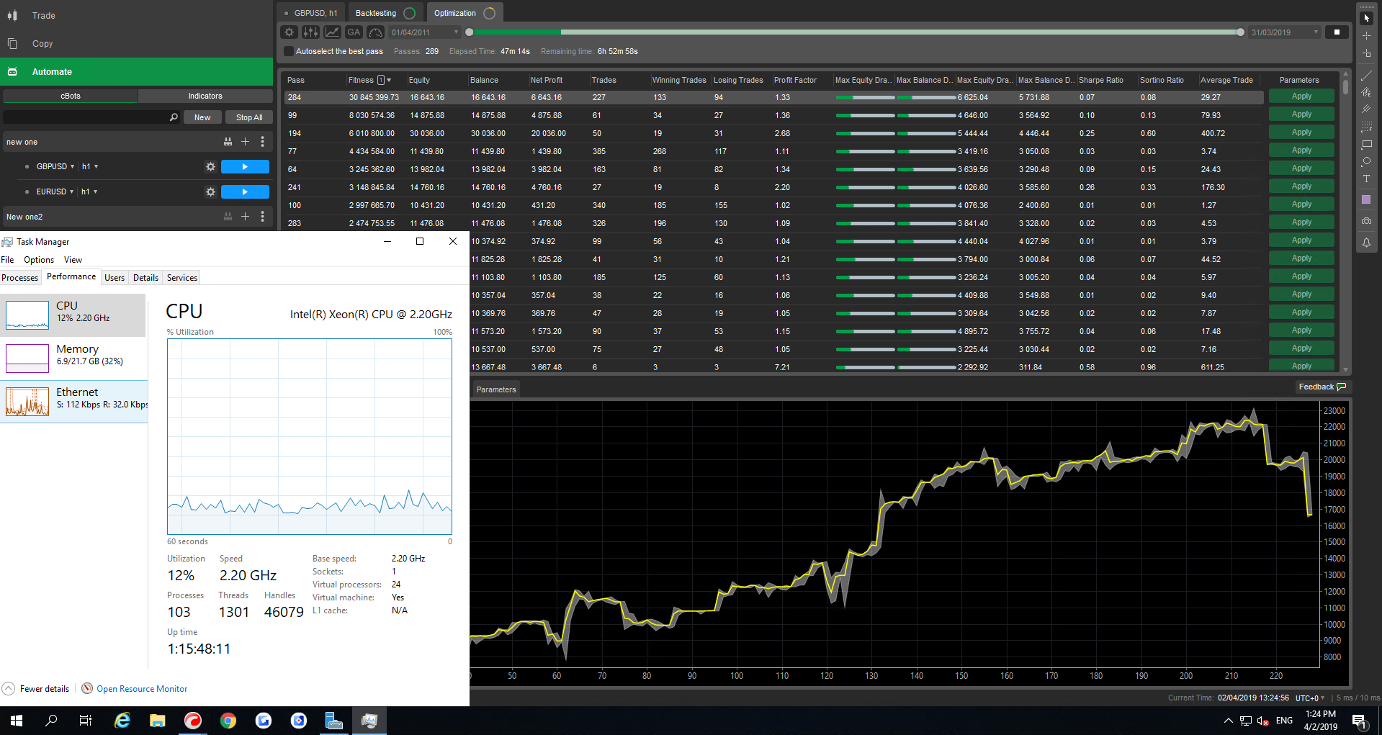The image size is (1382, 735).
Task: Open the start date 01/04/2011 dropdown
Action: [456, 32]
